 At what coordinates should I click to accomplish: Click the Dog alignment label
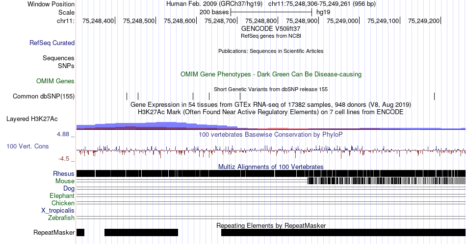click(69, 189)
